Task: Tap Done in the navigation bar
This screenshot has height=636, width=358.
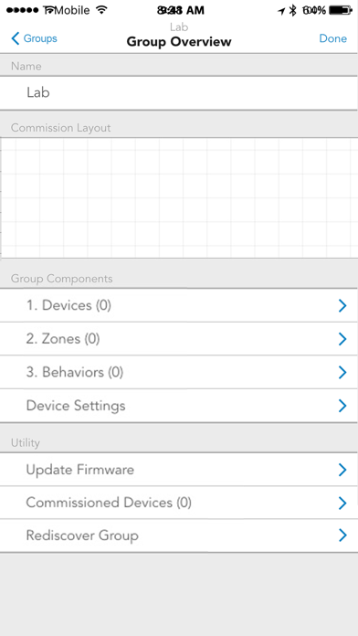Action: (332, 38)
